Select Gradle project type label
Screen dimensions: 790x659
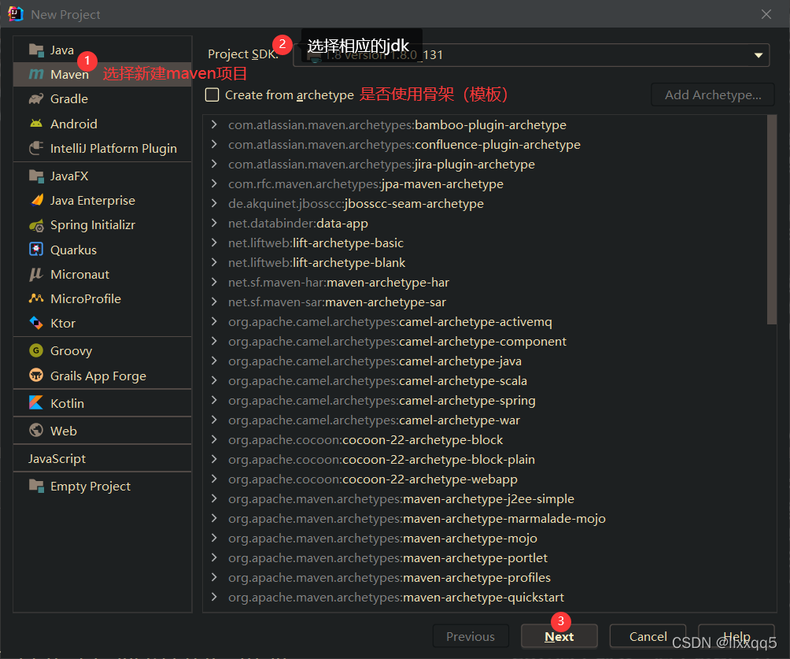(69, 99)
